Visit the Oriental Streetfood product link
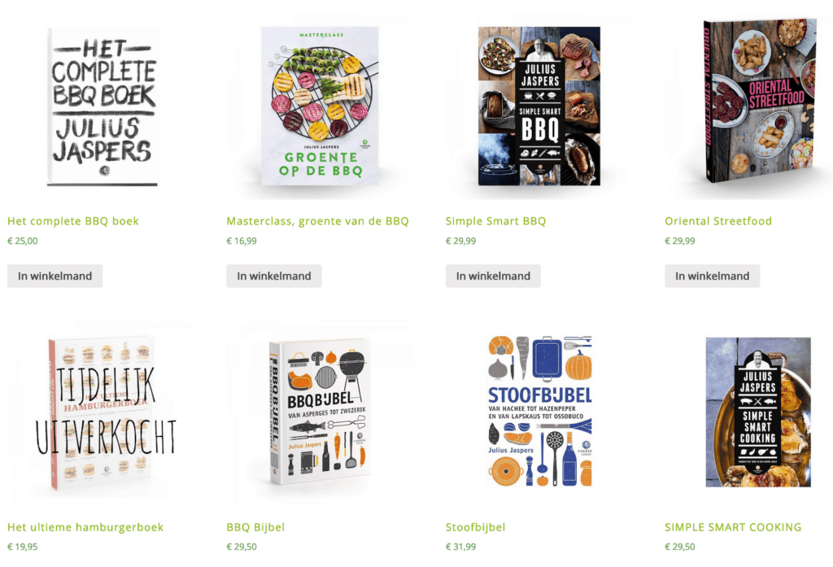 click(718, 221)
